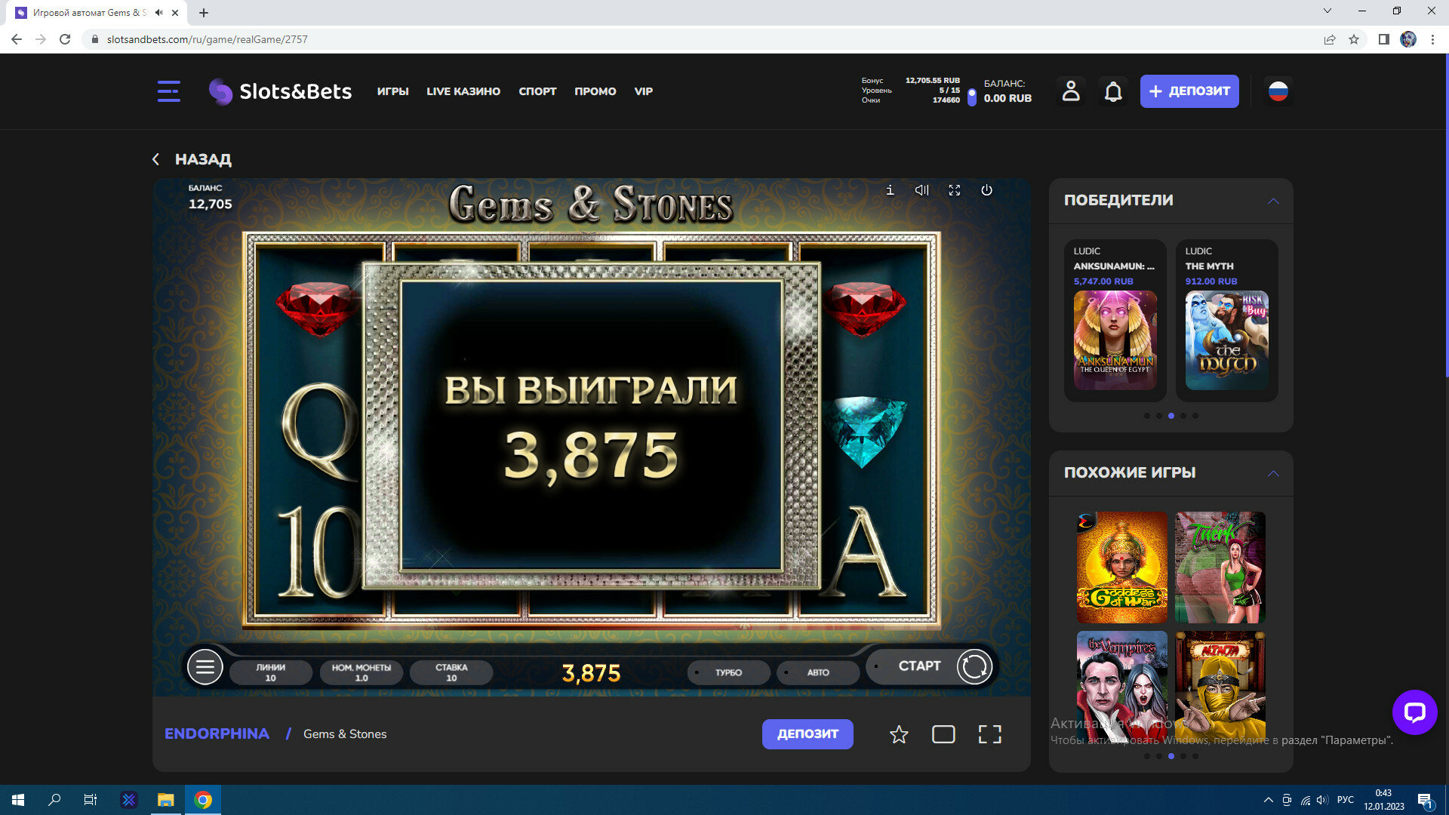Mute game sound with speaker icon
Viewport: 1449px width, 815px height.
(x=921, y=190)
